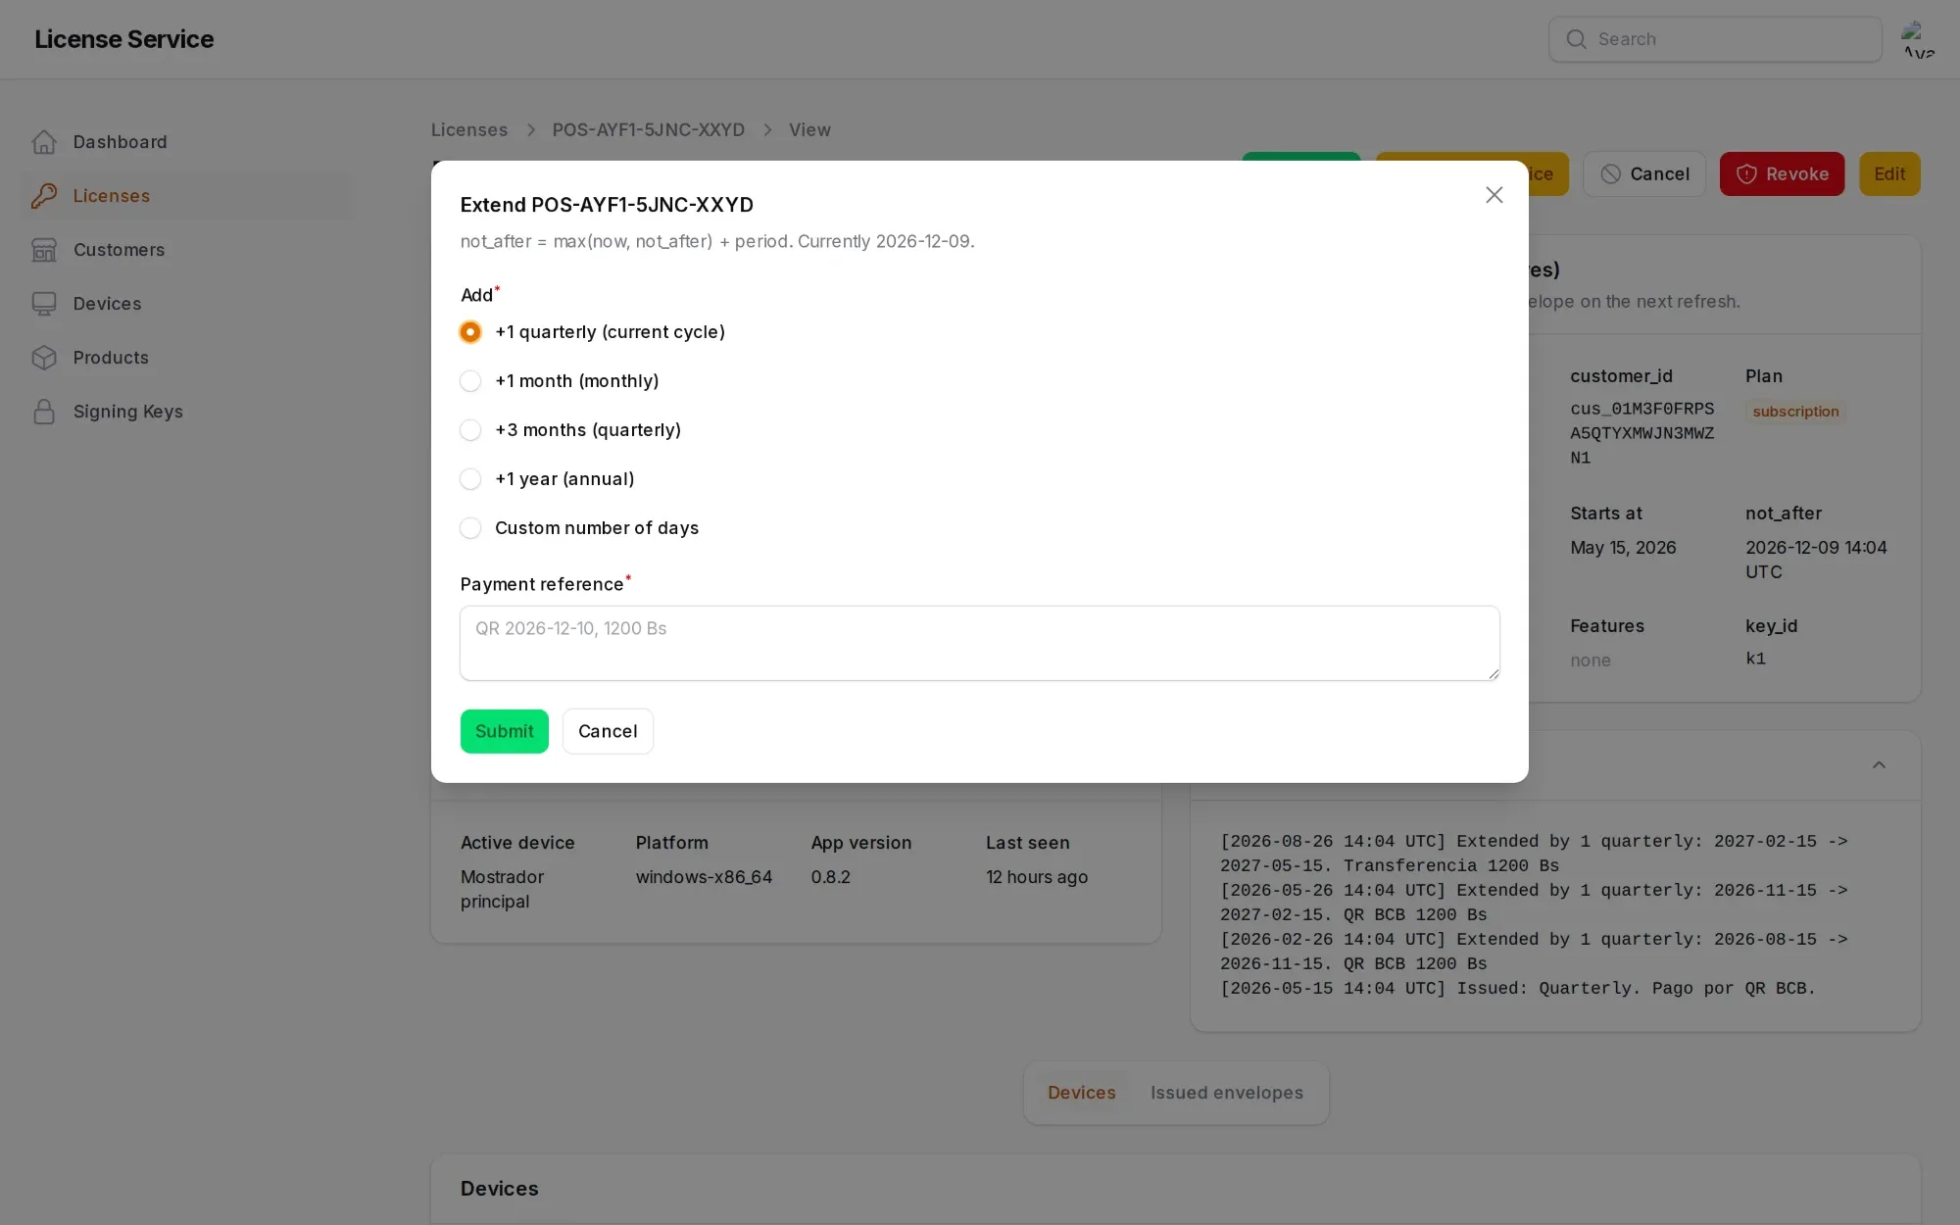Click the Signing Keys lock icon

click(x=44, y=412)
